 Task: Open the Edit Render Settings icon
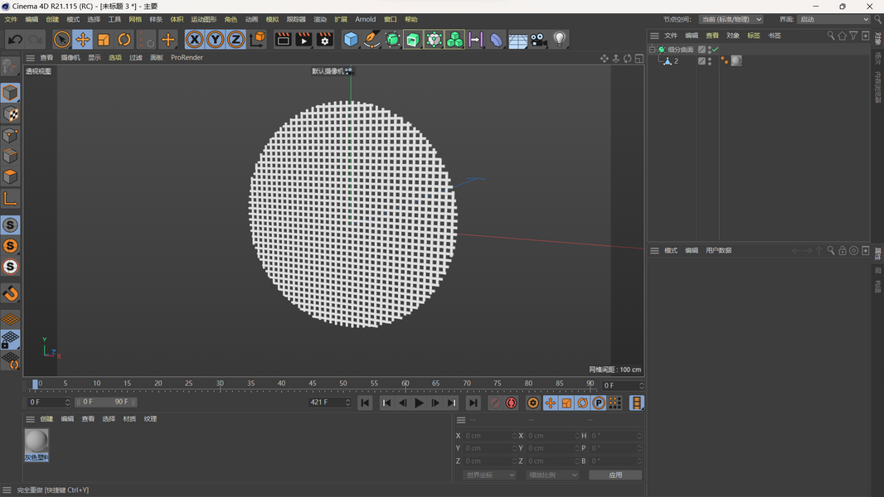[324, 39]
